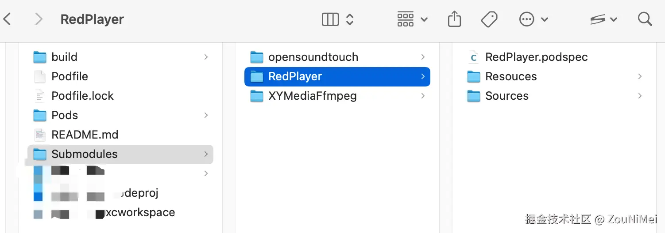Select the Podfile.lock file

(x=120, y=96)
